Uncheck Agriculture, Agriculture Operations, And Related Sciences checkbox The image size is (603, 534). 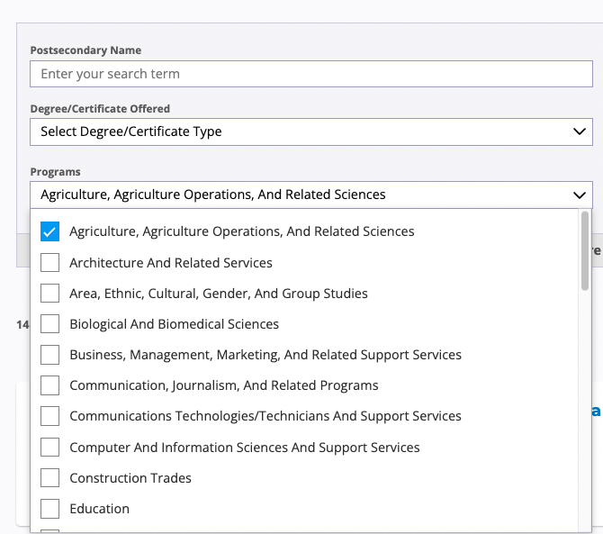50,231
